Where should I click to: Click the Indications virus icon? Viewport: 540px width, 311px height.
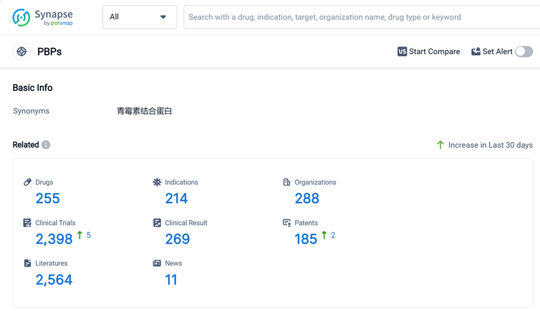pos(157,182)
